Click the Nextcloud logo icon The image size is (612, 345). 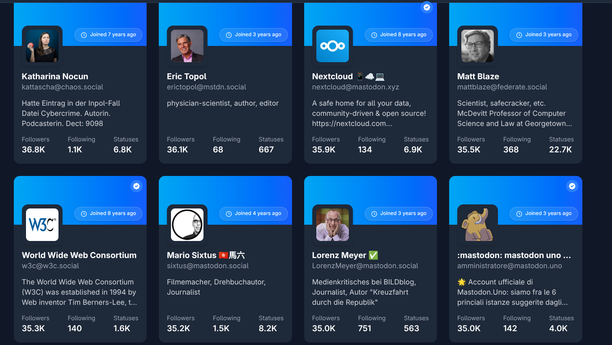click(x=333, y=46)
